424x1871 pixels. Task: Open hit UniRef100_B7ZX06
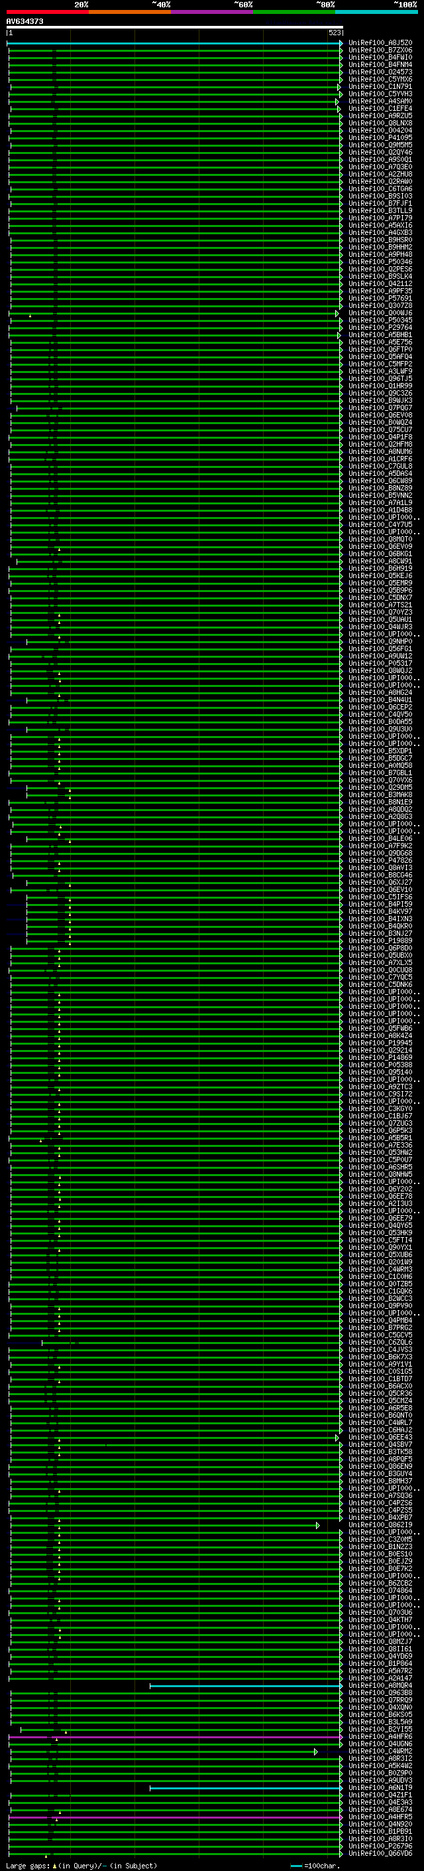pyautogui.click(x=380, y=50)
